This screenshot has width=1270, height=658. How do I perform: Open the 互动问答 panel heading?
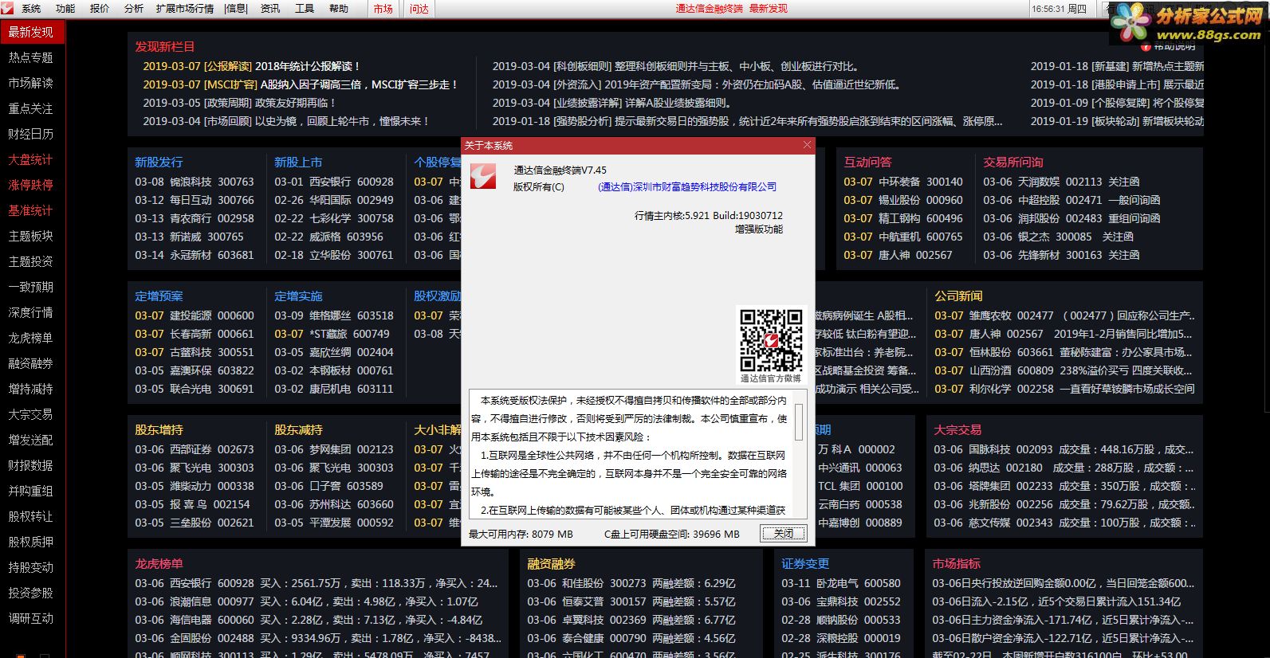click(868, 162)
